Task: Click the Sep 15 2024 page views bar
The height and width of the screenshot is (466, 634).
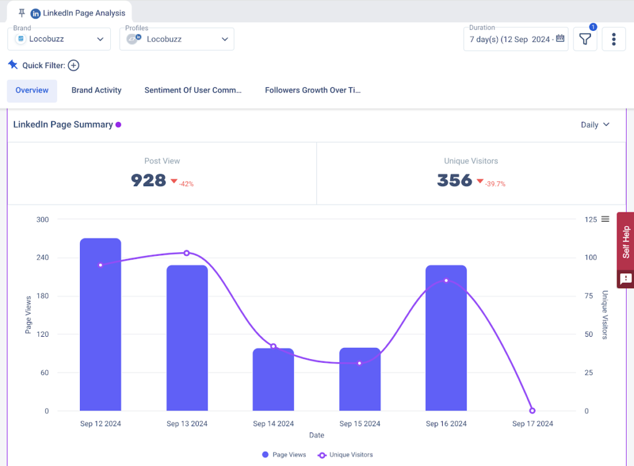Action: click(360, 379)
